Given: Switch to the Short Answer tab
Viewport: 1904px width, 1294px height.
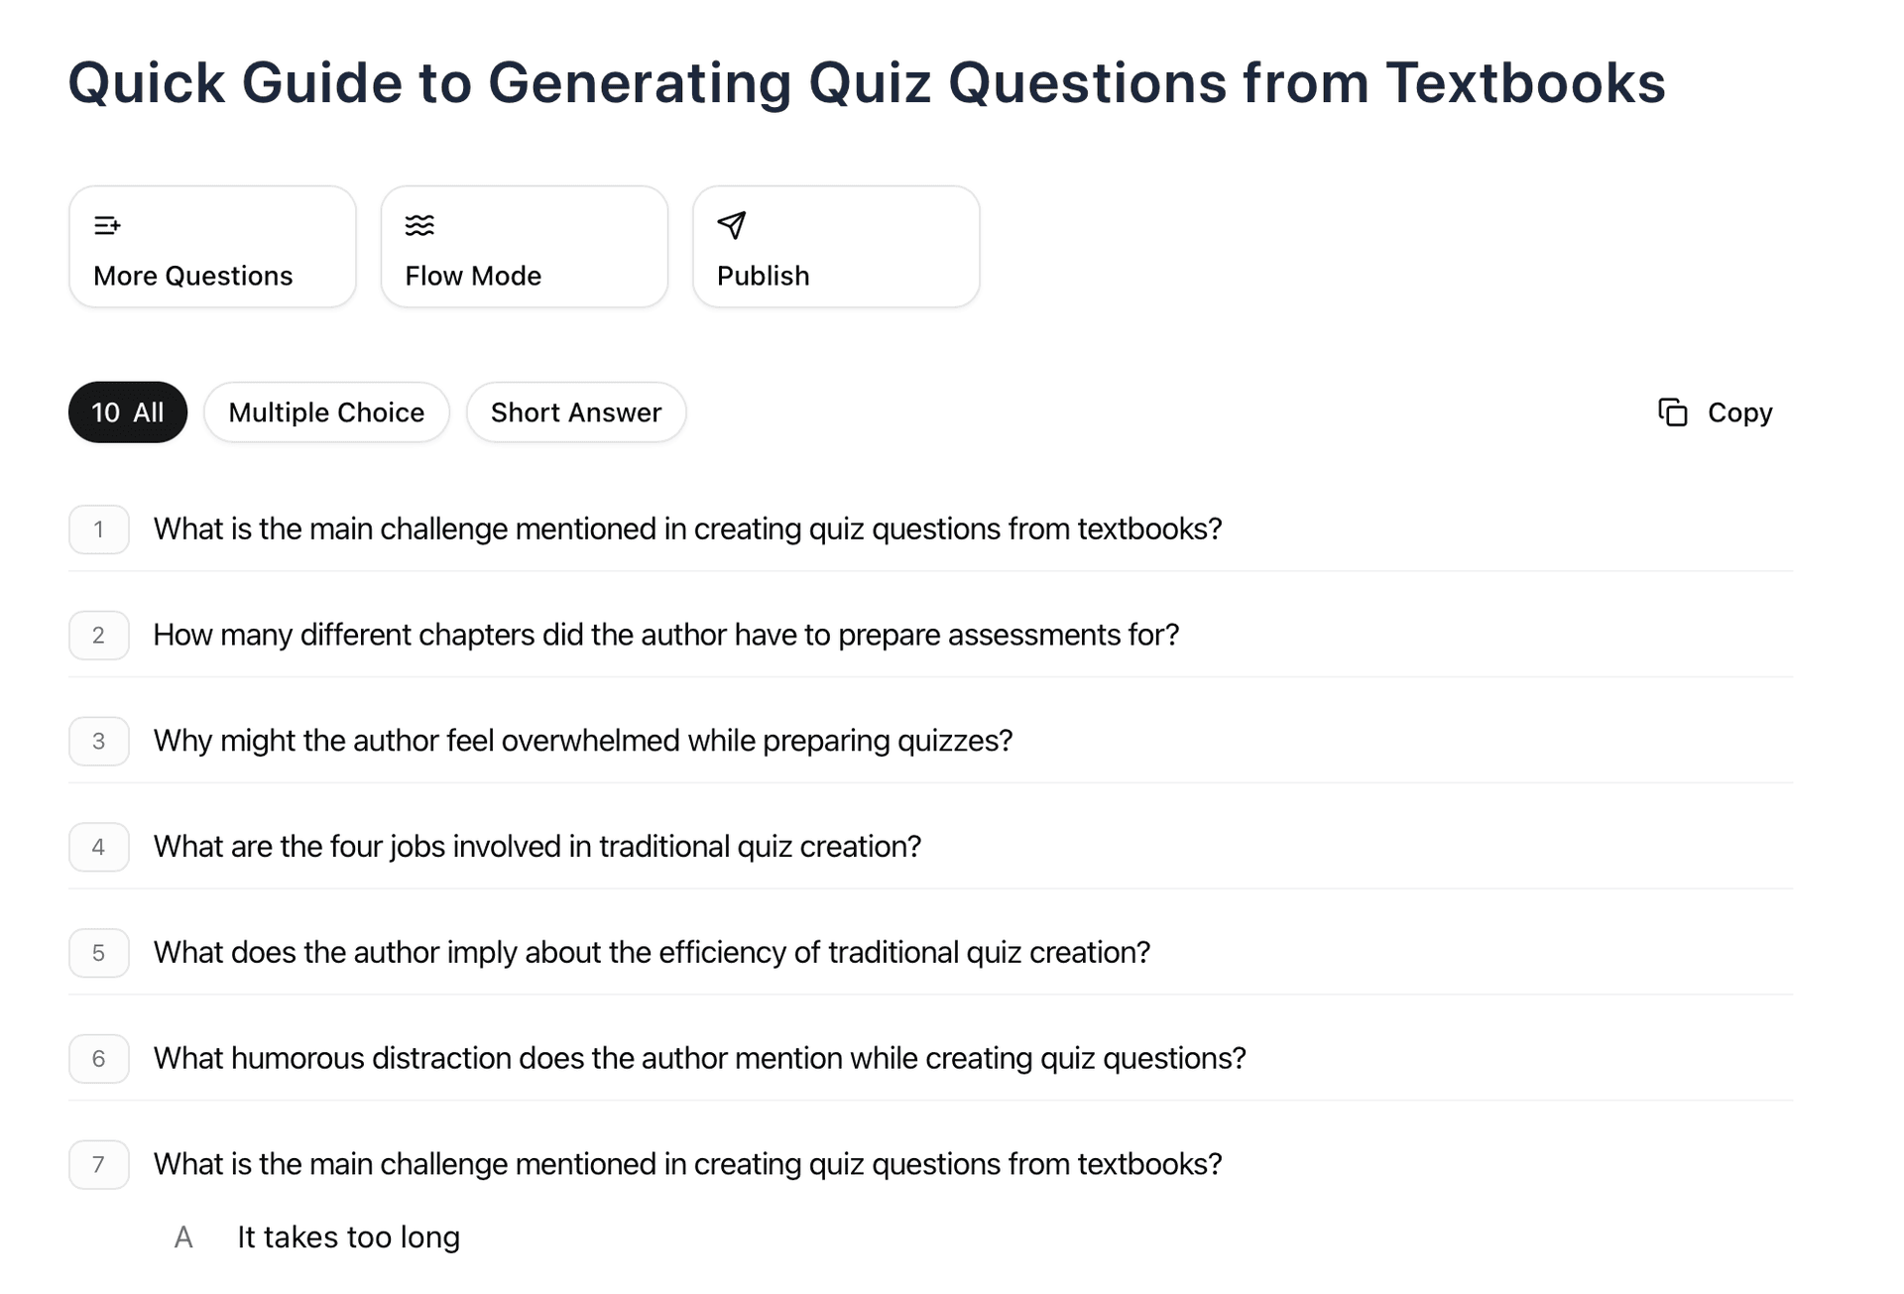Looking at the screenshot, I should pos(576,412).
